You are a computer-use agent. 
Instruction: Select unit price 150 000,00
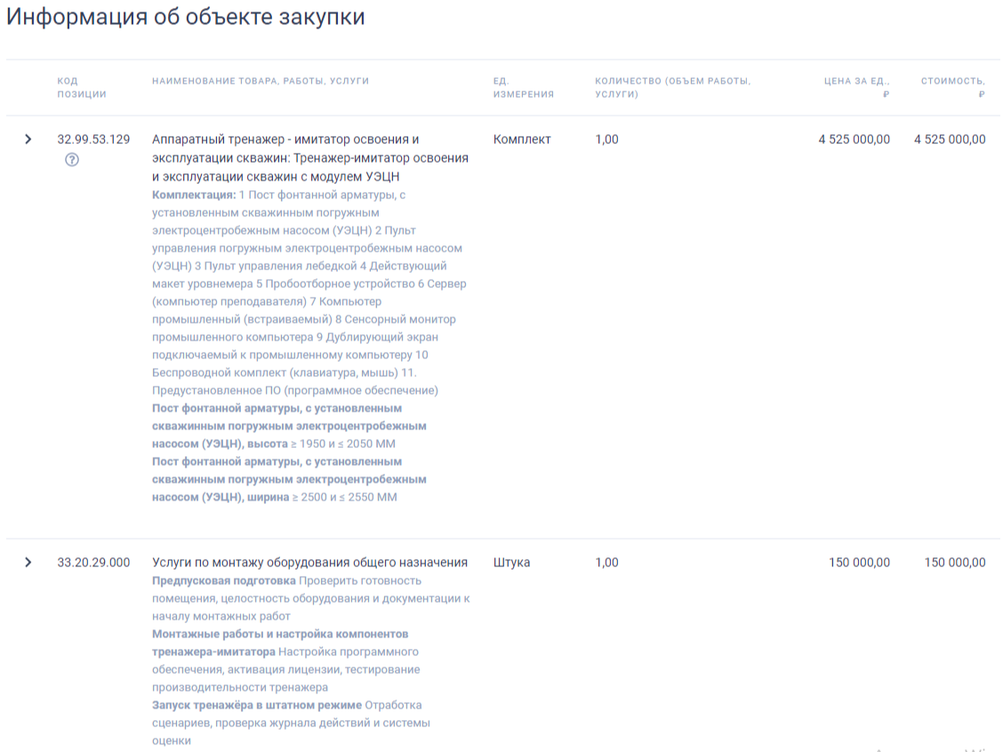(859, 563)
